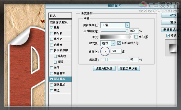Screen dimensions: 181x110
Task: Click 设置为默认值 make default button
Action: pyautogui.click(x=104, y=68)
